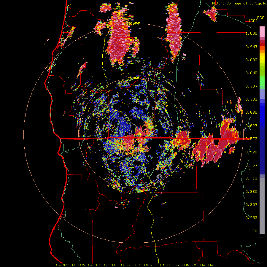Image resolution: width=267 pixels, height=267 pixels.
Task: Click the 0.5 DEG elevation text
Action: coord(143,265)
